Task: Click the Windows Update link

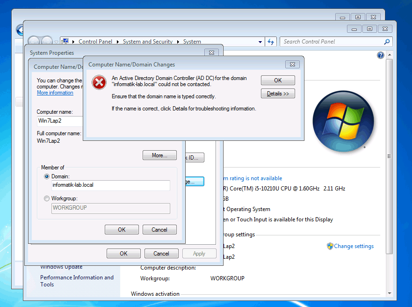Action: (x=61, y=267)
